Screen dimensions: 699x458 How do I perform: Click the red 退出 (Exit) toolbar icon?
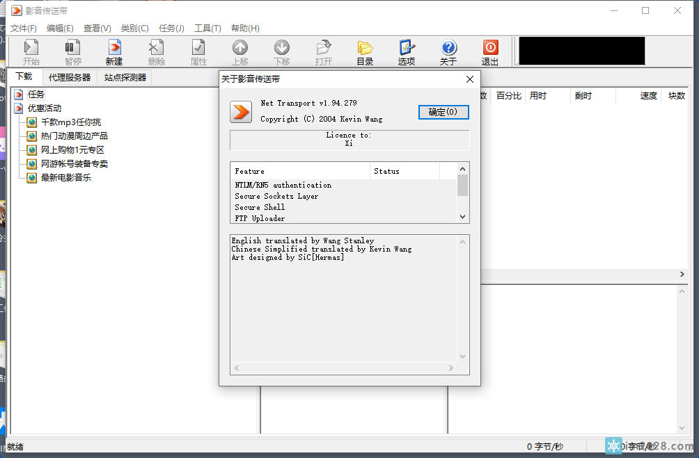pos(490,52)
